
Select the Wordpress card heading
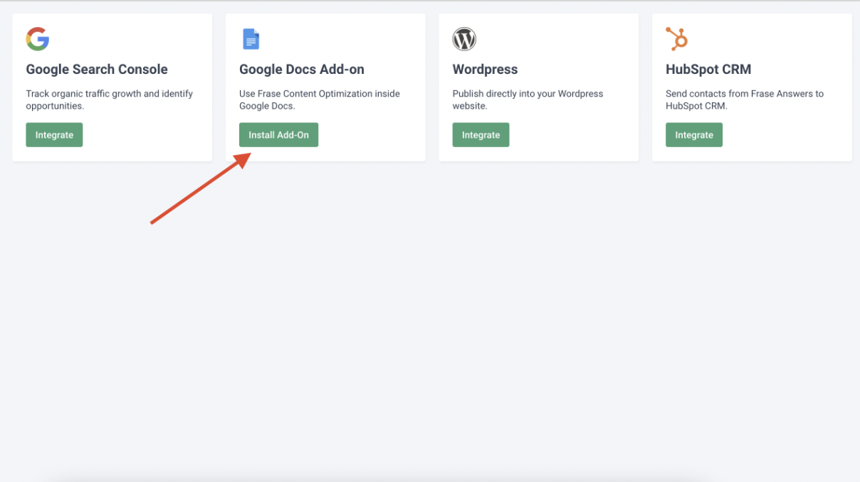coord(486,70)
